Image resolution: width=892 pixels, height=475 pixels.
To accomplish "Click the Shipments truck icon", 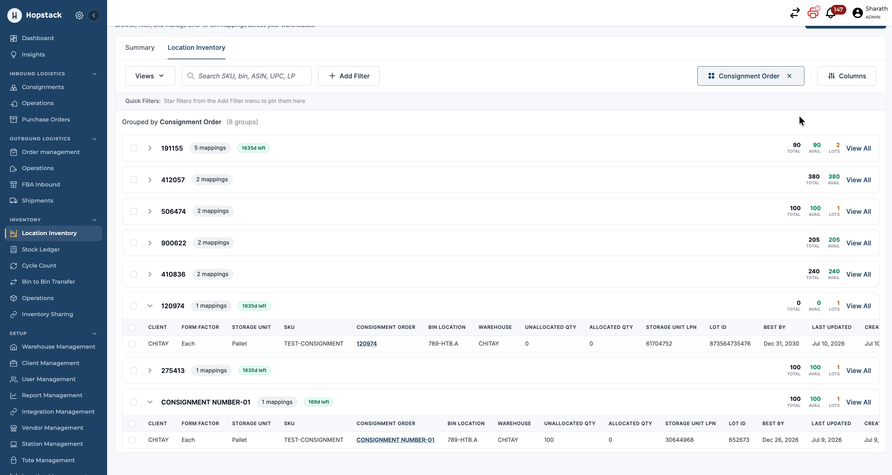I will [13, 200].
